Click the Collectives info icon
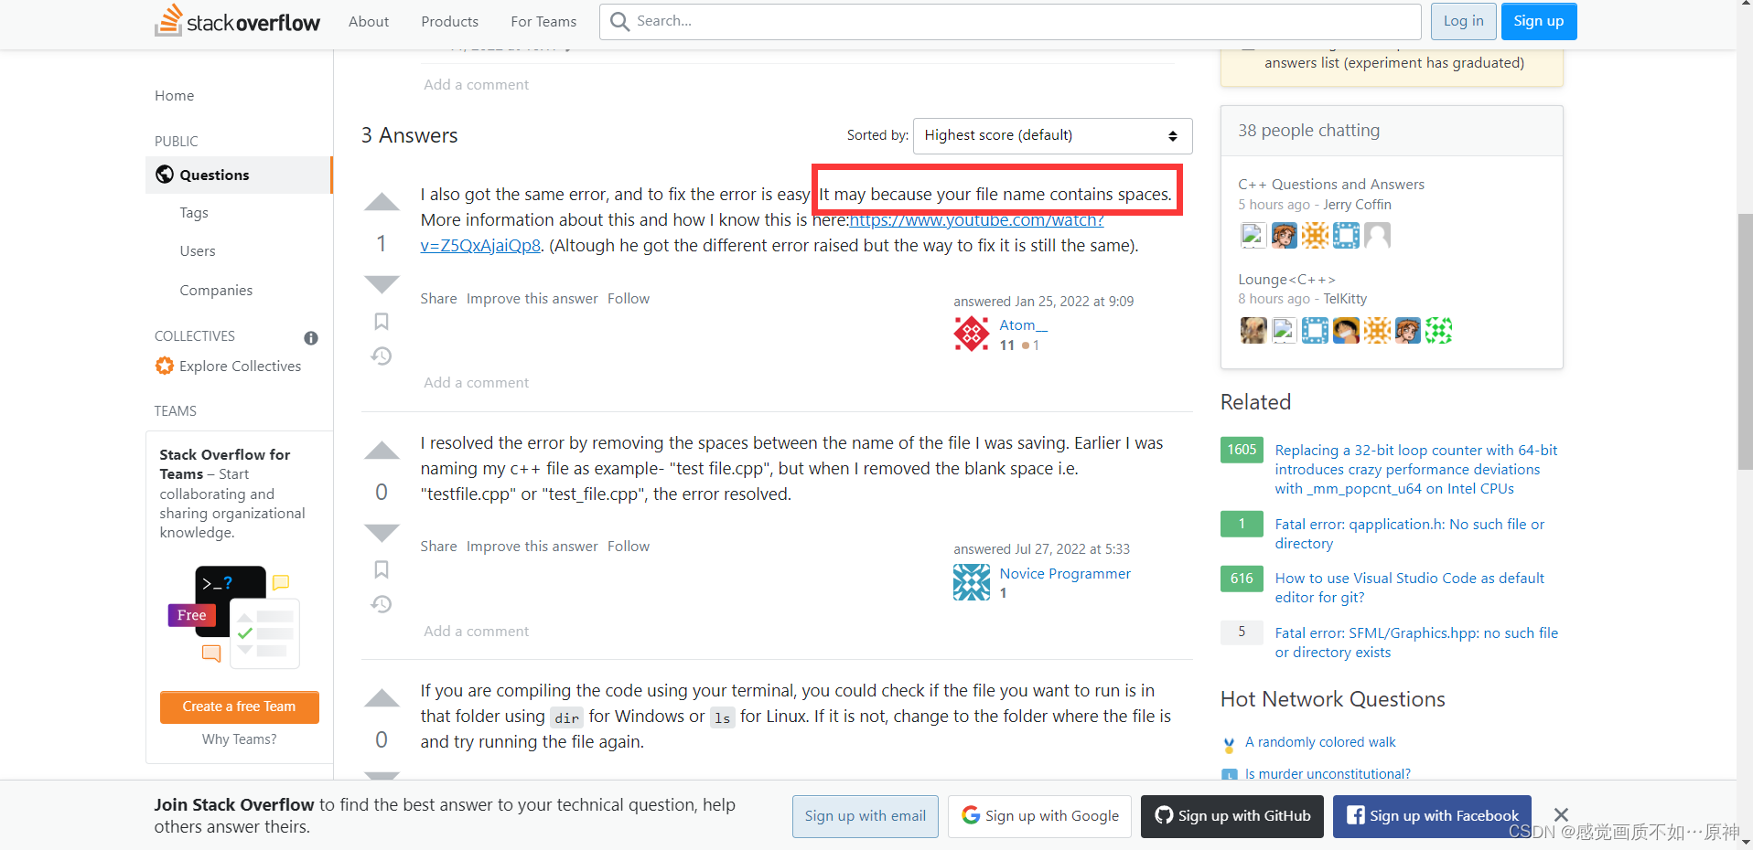The image size is (1753, 850). tap(311, 338)
